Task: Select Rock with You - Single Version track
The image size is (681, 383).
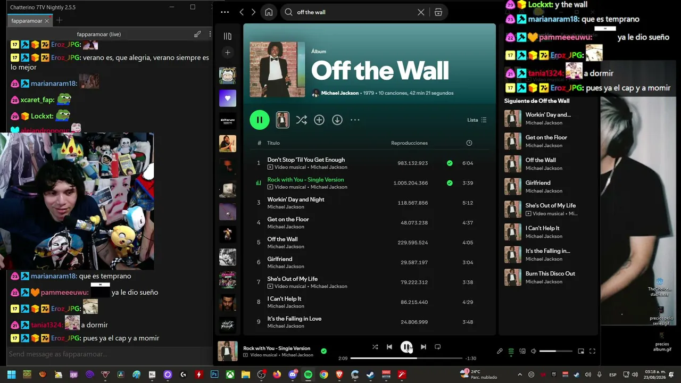Action: (305, 180)
